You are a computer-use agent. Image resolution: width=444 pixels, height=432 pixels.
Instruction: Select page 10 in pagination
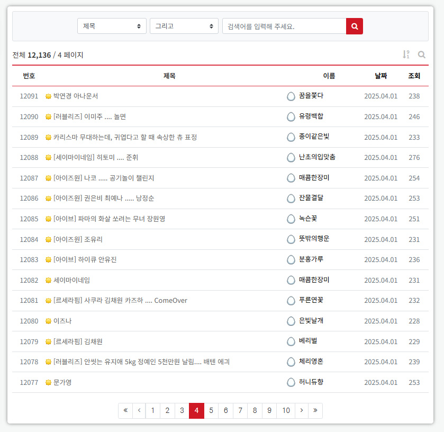pos(286,410)
